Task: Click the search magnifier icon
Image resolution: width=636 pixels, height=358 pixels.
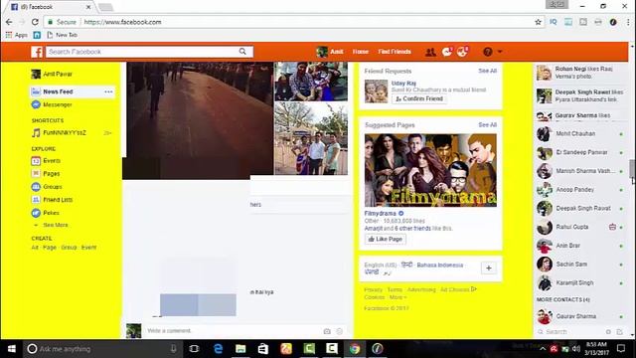Action: 242,52
